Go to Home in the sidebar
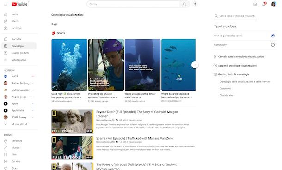The image size is (282, 170). (x=19, y=14)
